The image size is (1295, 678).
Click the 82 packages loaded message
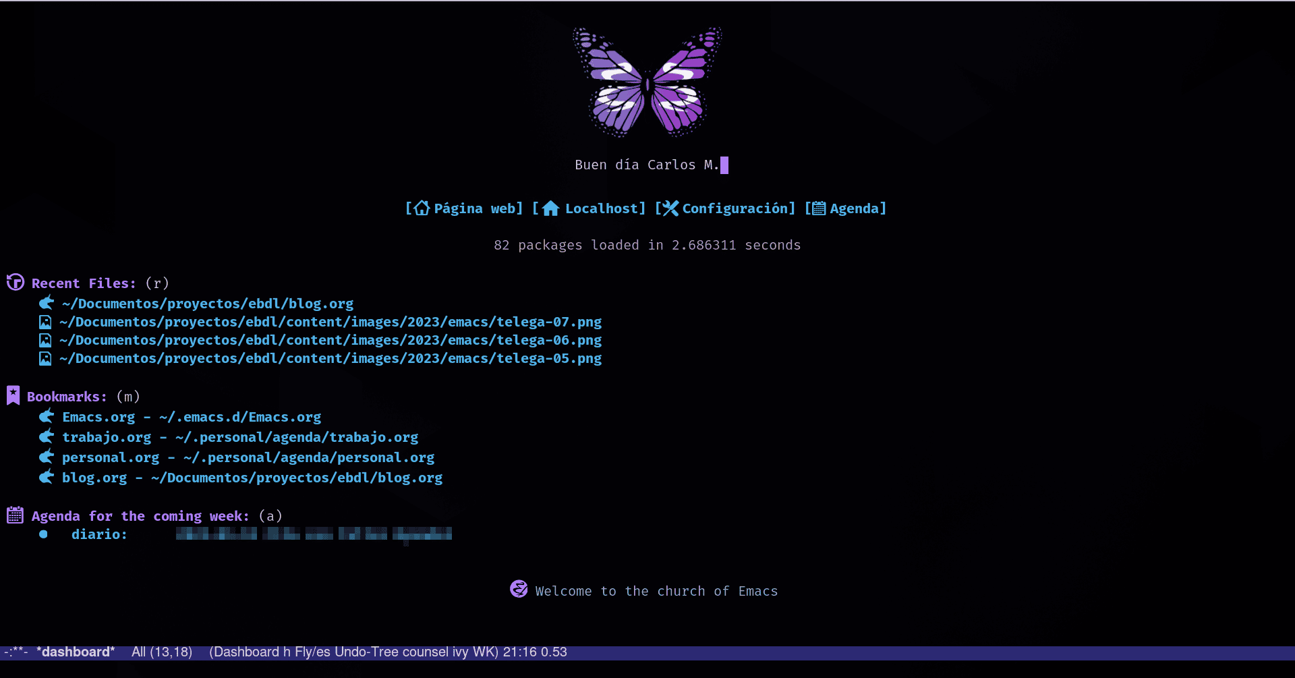[647, 245]
